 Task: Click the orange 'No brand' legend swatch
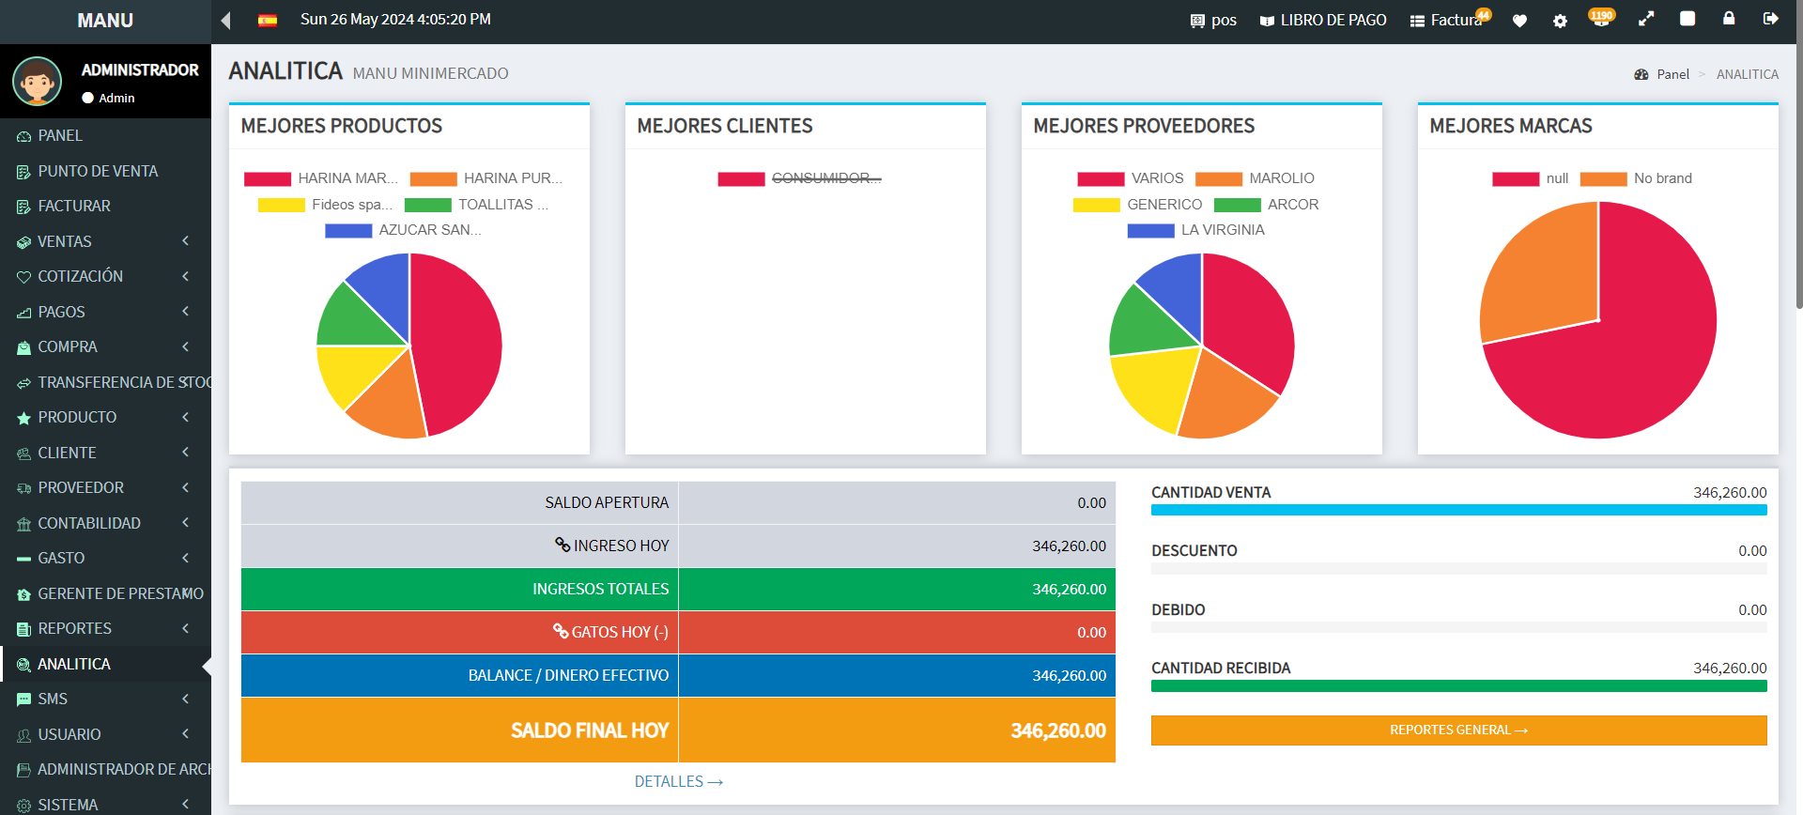point(1603,178)
